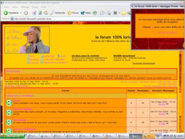Image resolution: width=185 pixels, height=139 pixels.
Task: Click the démarrer Start button
Action: 13,136
